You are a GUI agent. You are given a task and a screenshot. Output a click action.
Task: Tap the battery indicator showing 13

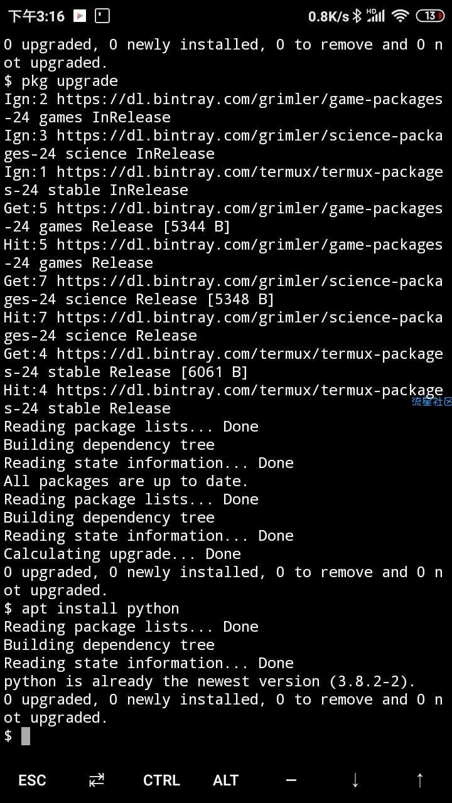[430, 16]
